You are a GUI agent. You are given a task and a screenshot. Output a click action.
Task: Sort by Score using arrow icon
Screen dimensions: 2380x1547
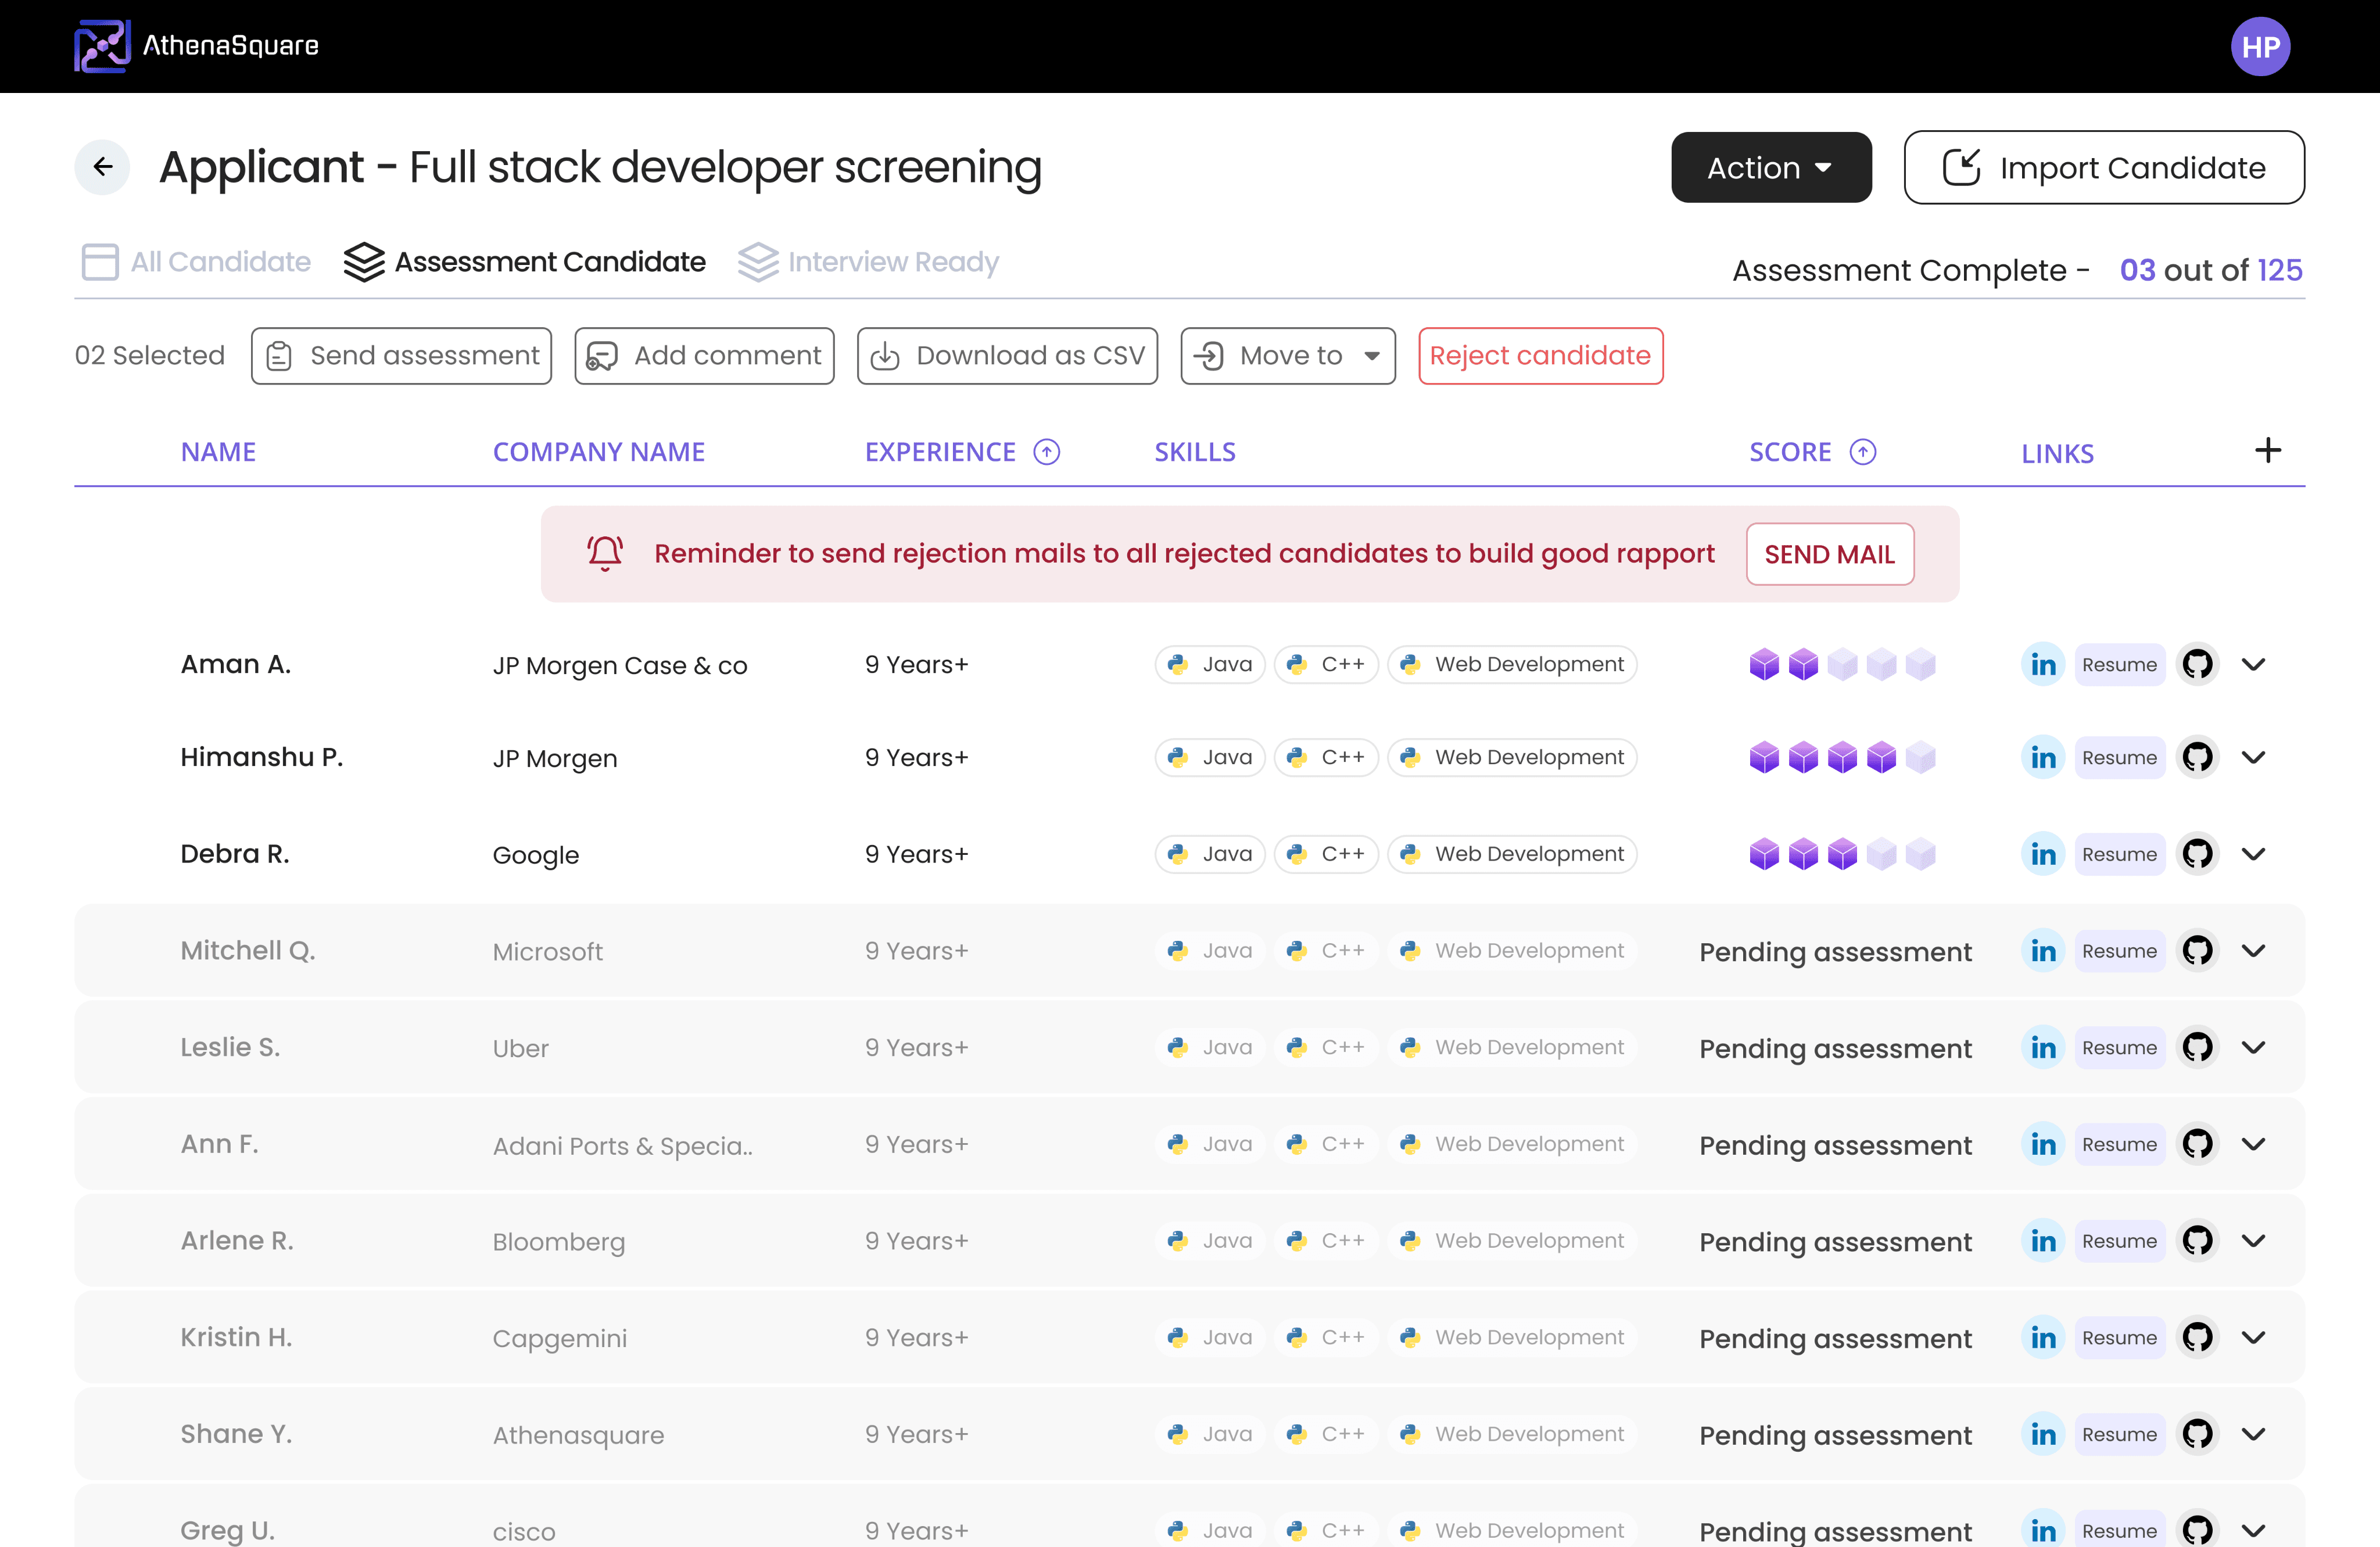[x=1863, y=452]
